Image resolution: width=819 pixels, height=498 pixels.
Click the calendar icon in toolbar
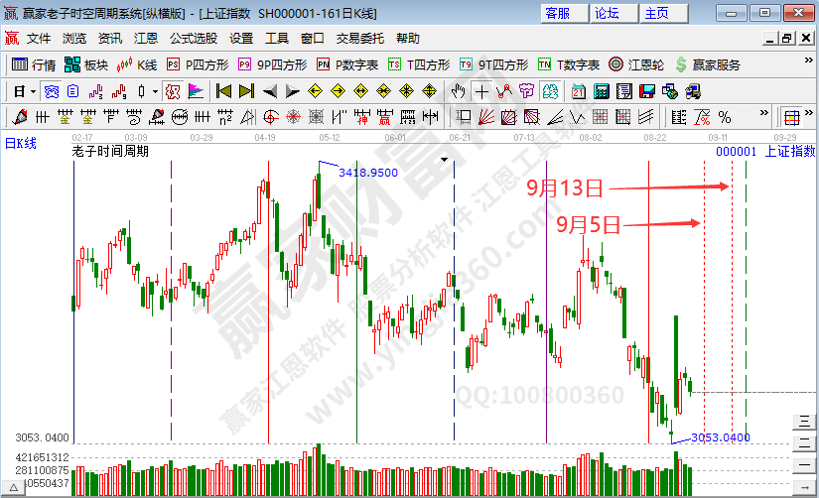(x=579, y=91)
